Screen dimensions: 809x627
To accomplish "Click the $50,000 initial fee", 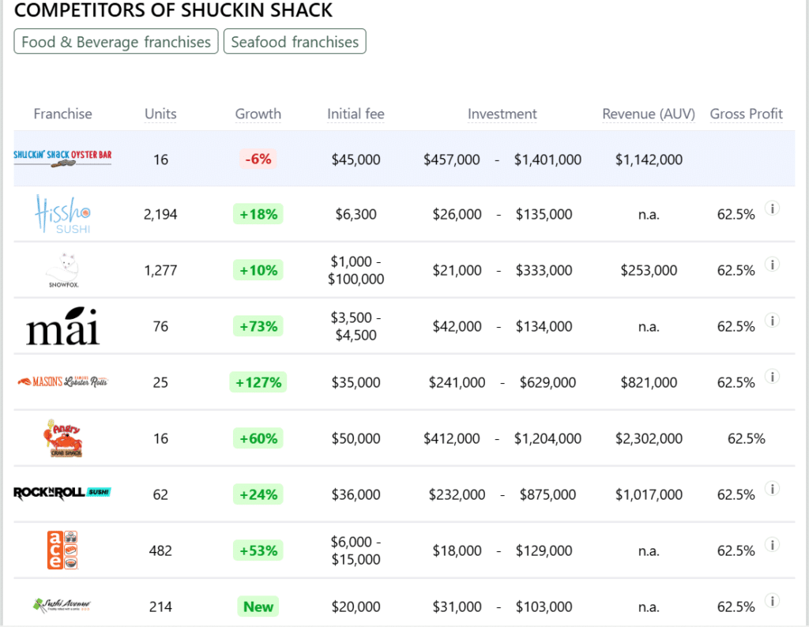I will coord(356,438).
